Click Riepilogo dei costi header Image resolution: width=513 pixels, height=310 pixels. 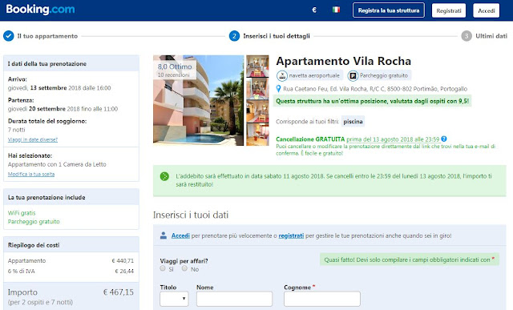(34, 245)
